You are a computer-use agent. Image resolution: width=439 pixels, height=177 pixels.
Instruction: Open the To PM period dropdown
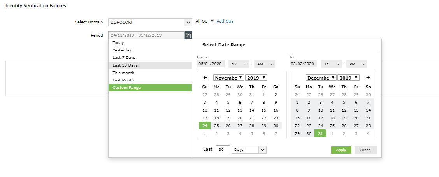(356, 64)
